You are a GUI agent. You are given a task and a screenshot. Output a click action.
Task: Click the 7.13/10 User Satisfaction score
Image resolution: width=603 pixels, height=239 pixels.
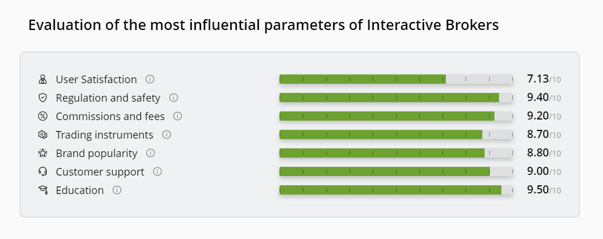click(543, 79)
